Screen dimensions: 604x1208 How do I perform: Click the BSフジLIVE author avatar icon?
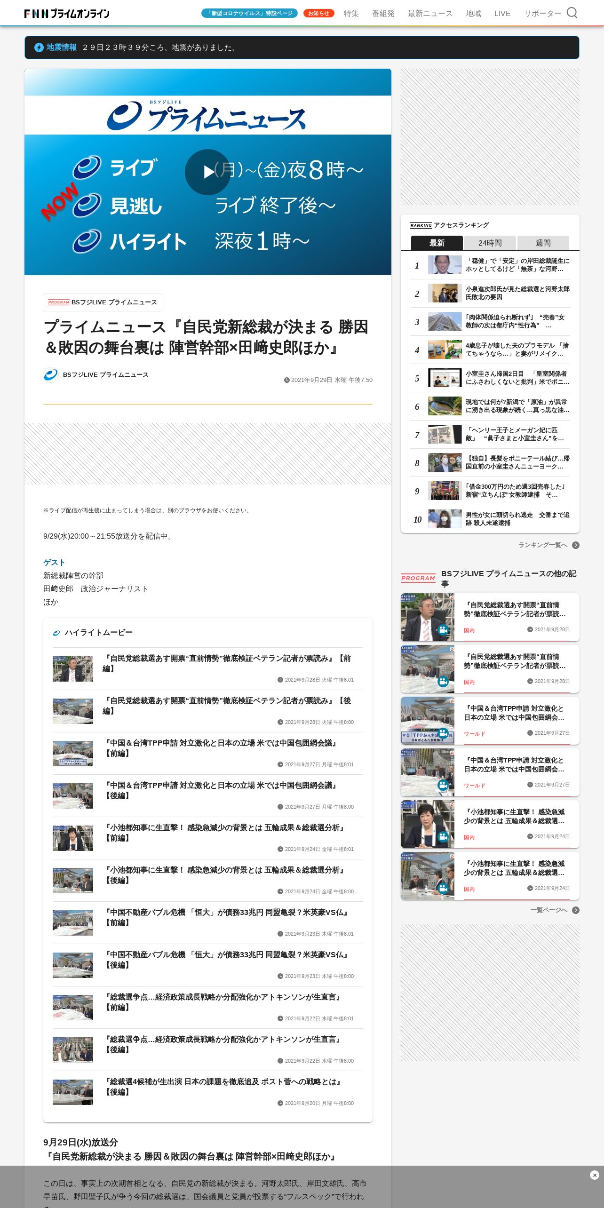(51, 375)
